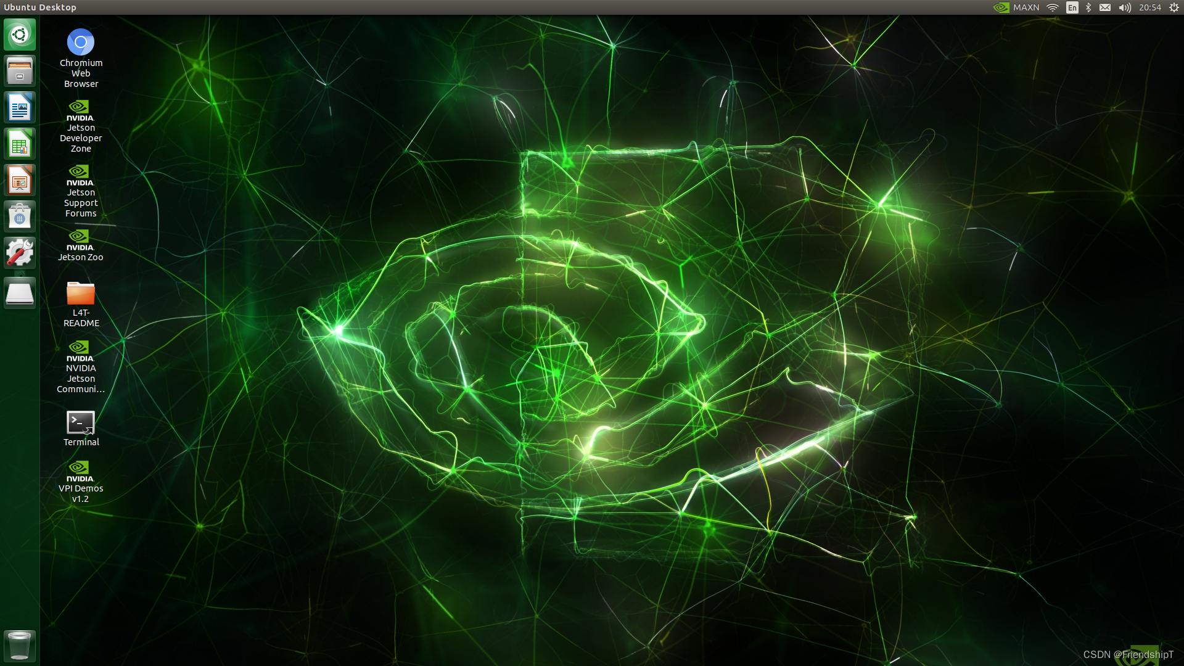
Task: Launch LibreOffice Writer from the dock
Action: click(20, 108)
